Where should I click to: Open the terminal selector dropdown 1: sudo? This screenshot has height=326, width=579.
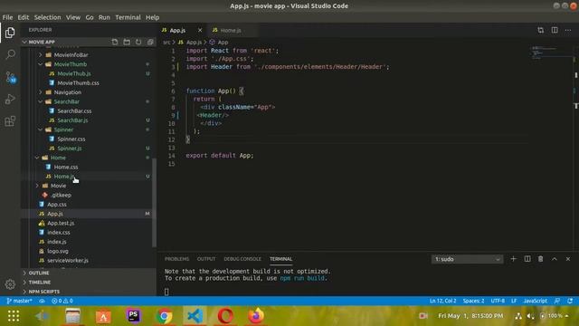467,259
